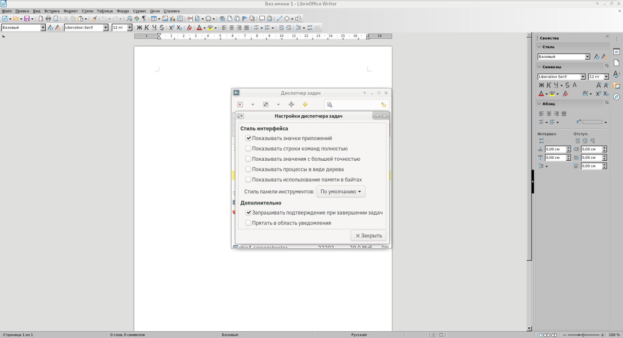Open font name Liberation Serif dropdown in toolbar

(x=106, y=28)
